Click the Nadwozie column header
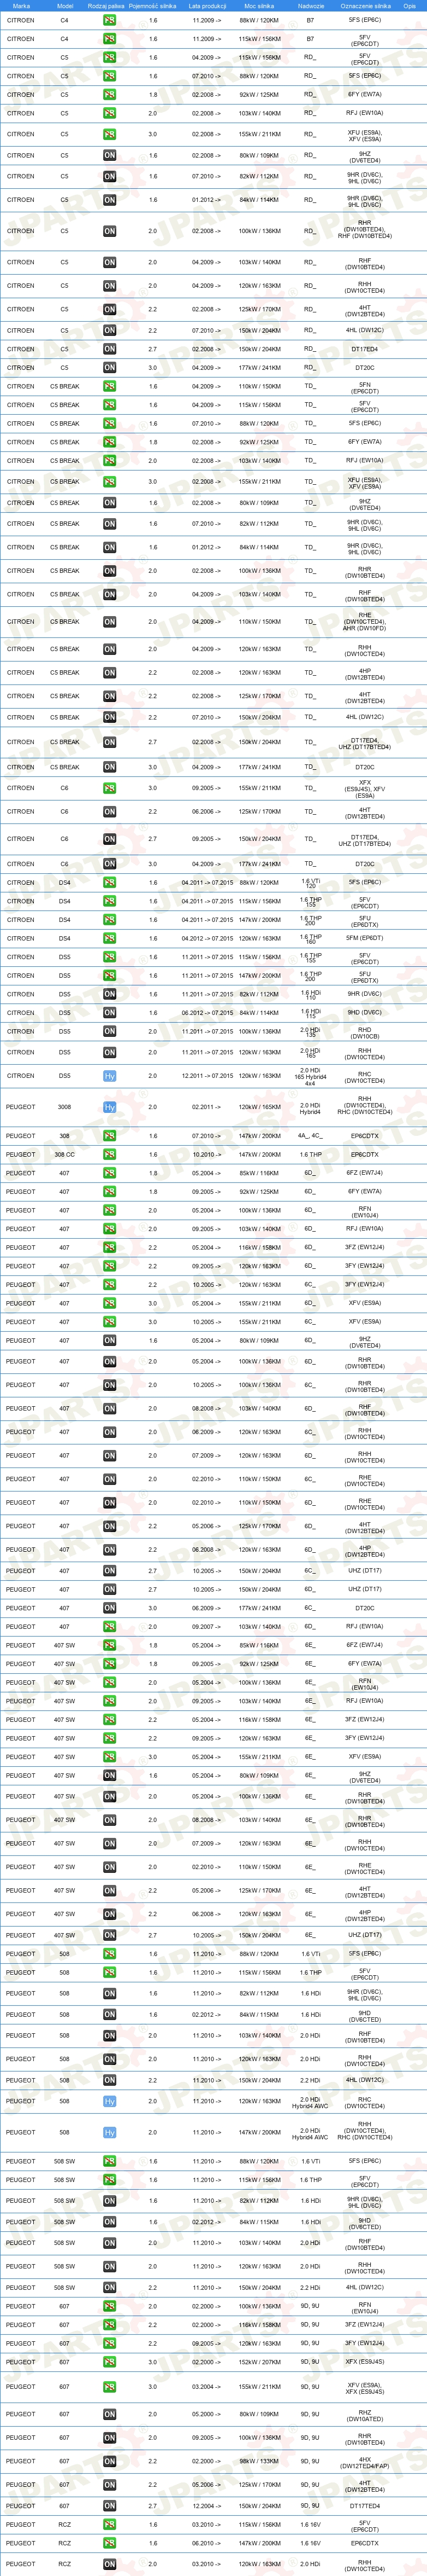The image size is (427, 2576). [x=310, y=6]
